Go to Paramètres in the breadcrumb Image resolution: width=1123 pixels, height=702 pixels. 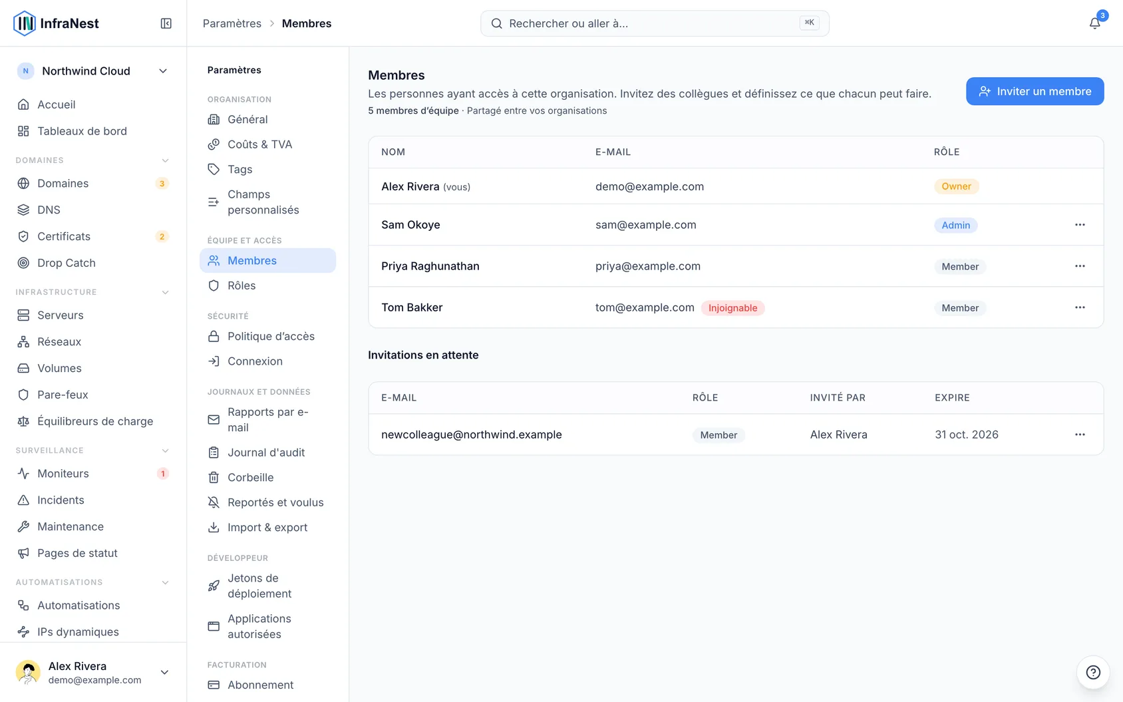click(x=232, y=23)
